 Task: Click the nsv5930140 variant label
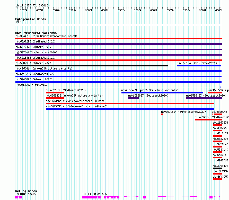point(220,150)
